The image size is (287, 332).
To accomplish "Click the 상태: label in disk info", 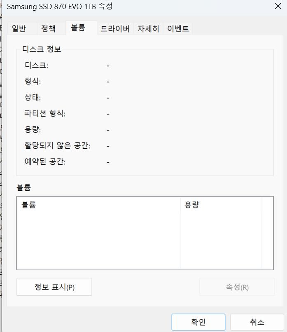I will click(33, 98).
